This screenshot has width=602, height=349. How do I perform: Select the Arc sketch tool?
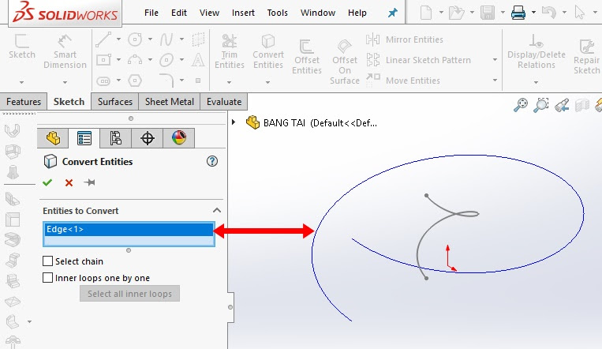(135, 60)
